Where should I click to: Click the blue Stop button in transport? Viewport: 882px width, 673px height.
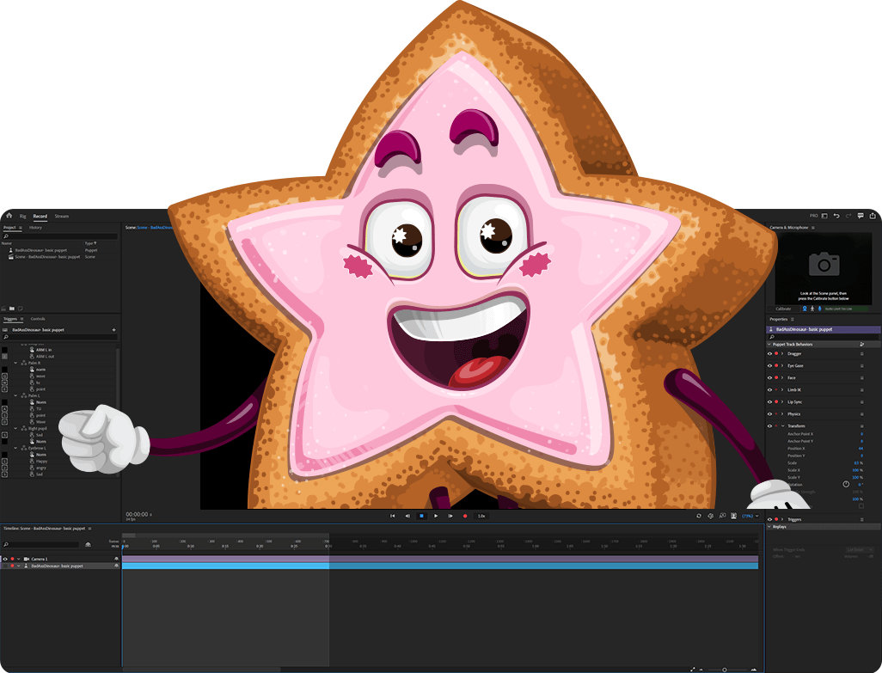coord(421,516)
